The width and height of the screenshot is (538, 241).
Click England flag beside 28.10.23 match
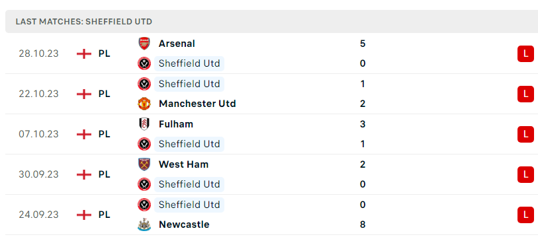tap(84, 53)
